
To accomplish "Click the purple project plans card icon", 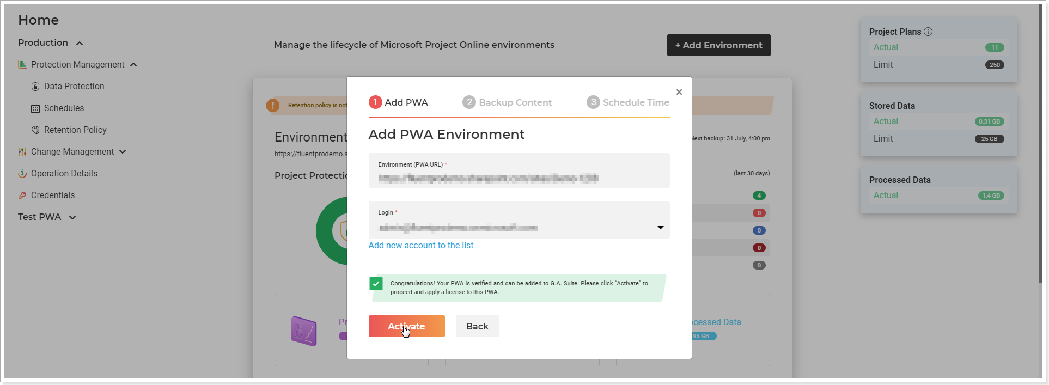I will (x=304, y=331).
